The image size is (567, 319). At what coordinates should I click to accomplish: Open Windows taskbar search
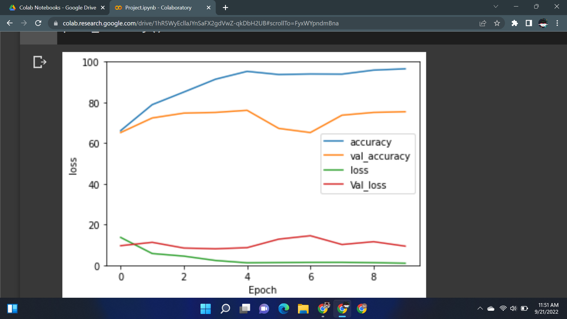coord(225,309)
